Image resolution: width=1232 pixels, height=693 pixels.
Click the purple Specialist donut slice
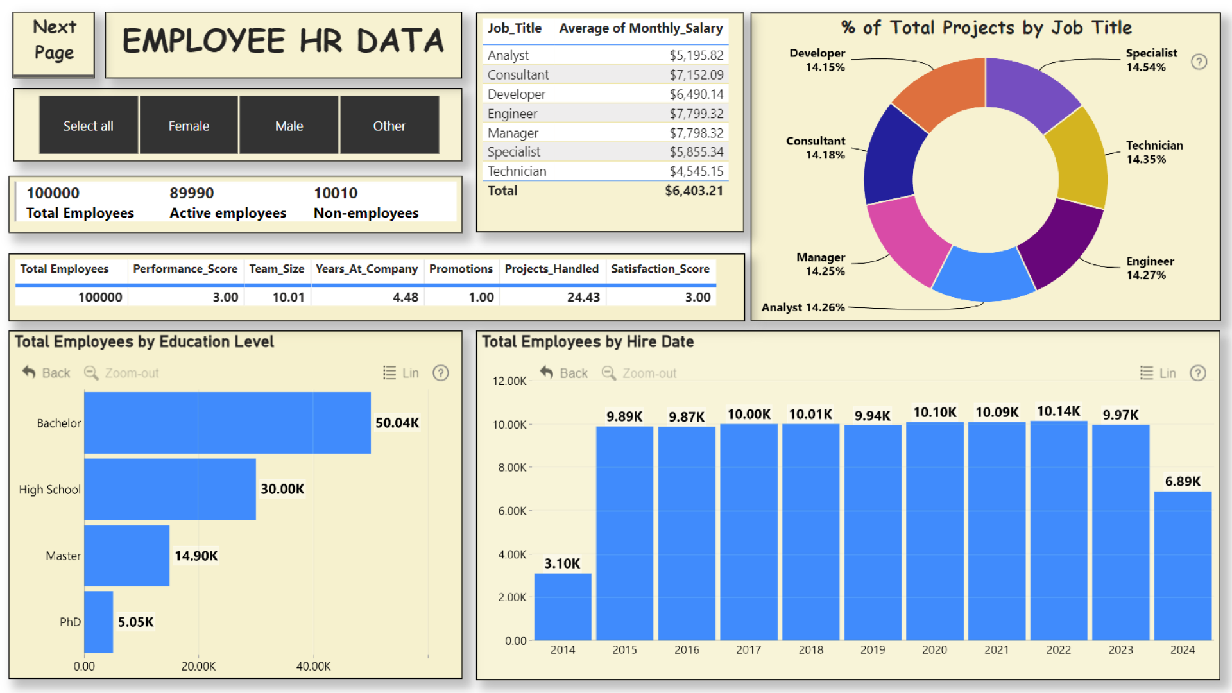click(x=1025, y=91)
